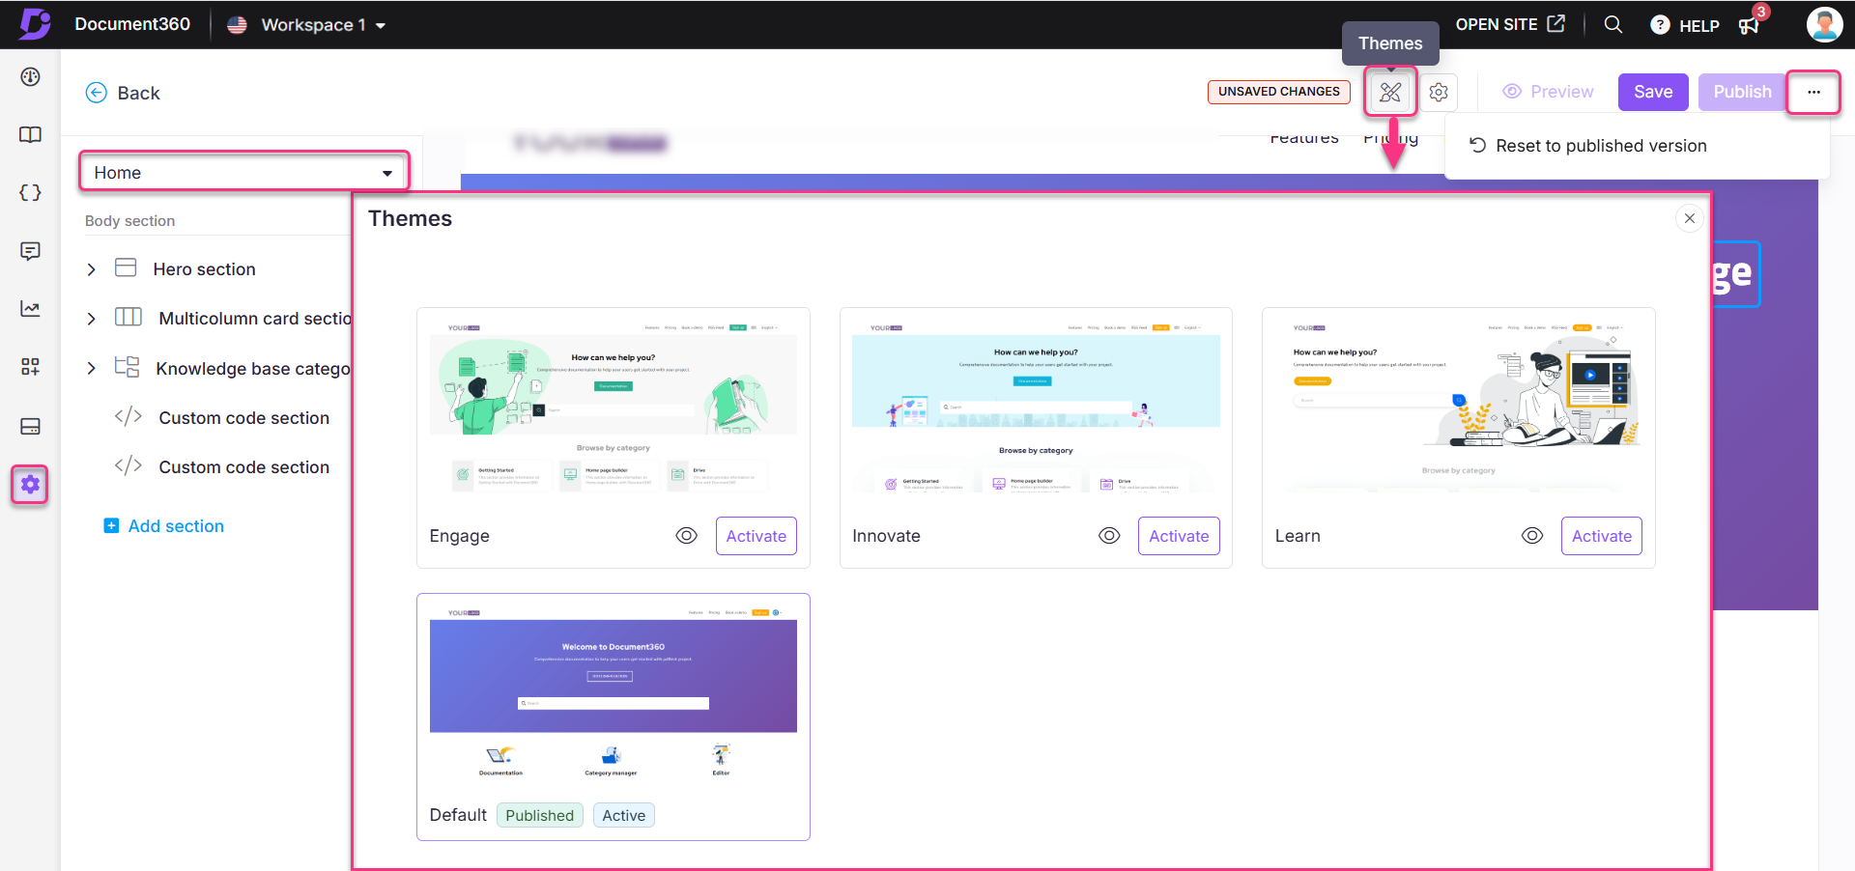Image resolution: width=1855 pixels, height=871 pixels.
Task: Open the feedback comment icon in sidebar
Action: [x=30, y=251]
